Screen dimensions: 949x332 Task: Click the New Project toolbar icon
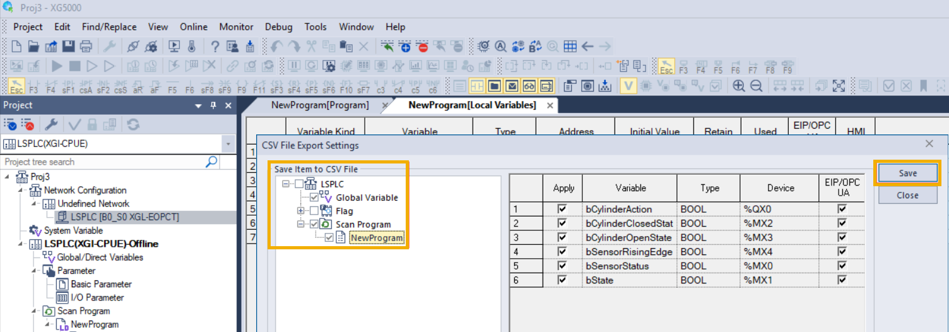[17, 46]
